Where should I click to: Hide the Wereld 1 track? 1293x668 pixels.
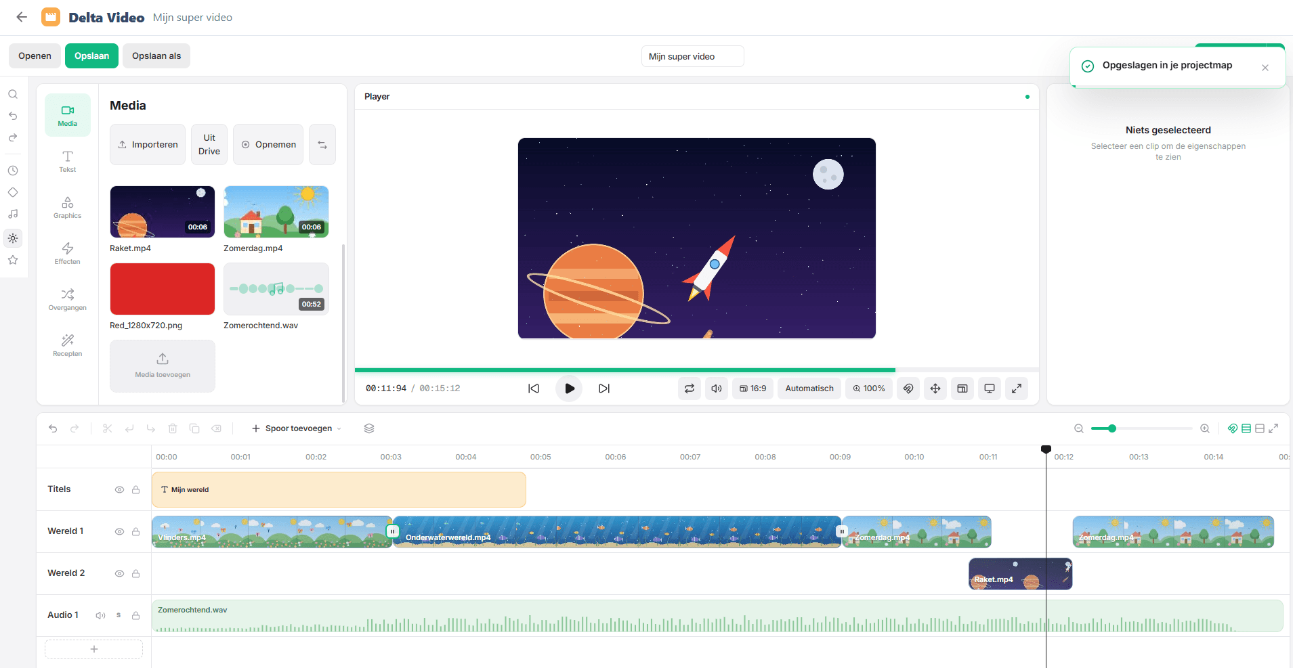tap(119, 531)
